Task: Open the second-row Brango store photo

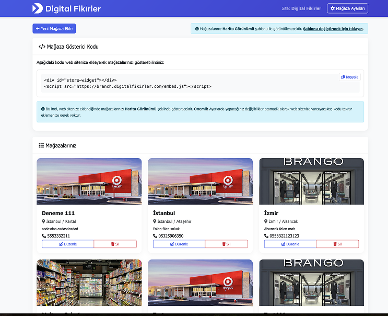Action: click(312, 283)
